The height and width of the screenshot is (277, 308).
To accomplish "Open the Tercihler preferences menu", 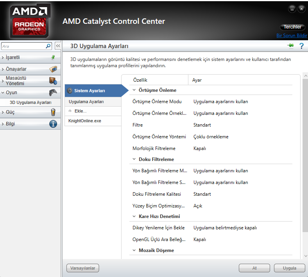I will pyautogui.click(x=292, y=27).
